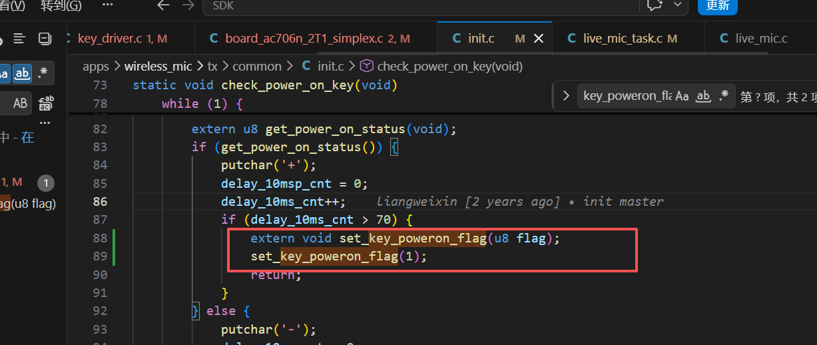This screenshot has height=345, width=817.
Task: Toggle Match Whole Word in find widget
Action: (703, 96)
